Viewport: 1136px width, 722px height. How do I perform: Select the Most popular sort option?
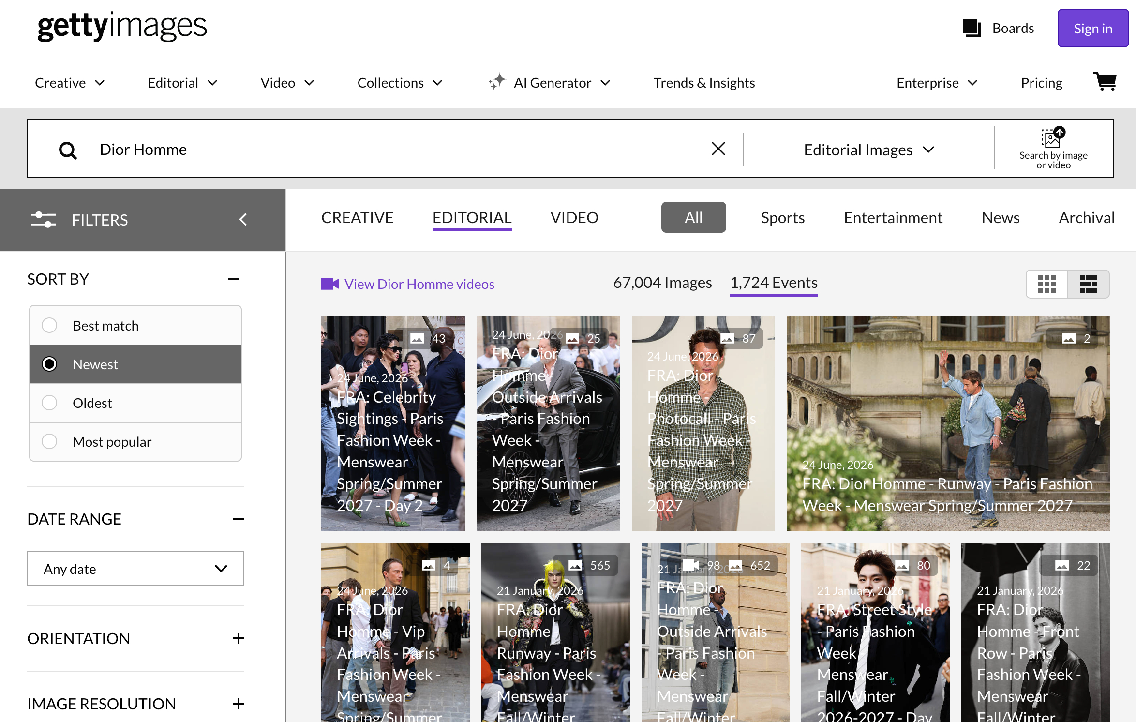tap(135, 442)
